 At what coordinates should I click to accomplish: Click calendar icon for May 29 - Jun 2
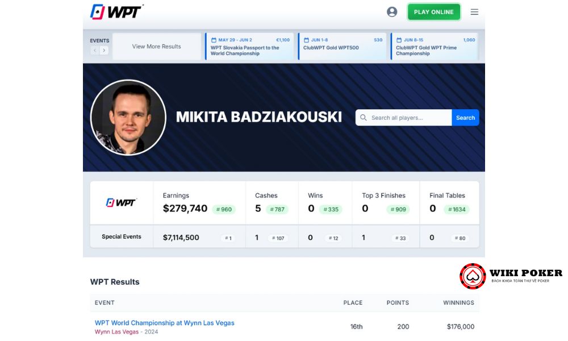click(214, 40)
